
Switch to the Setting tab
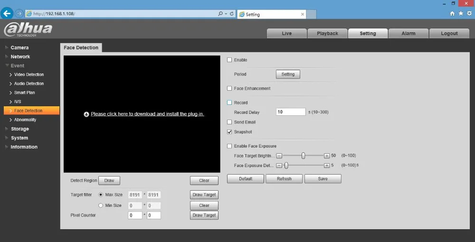pos(368,33)
